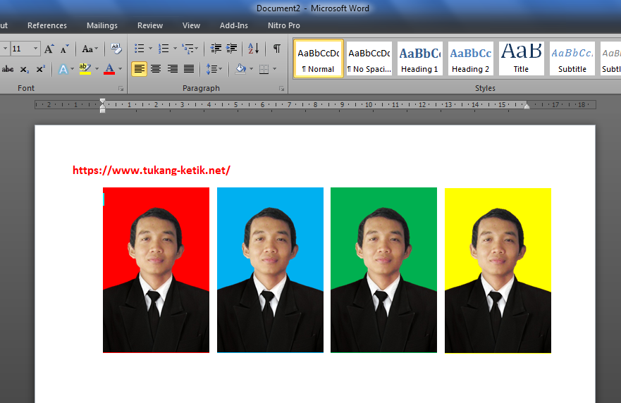621x403 pixels.
Task: Toggle Show/Hide paragraph marks
Action: tap(277, 49)
